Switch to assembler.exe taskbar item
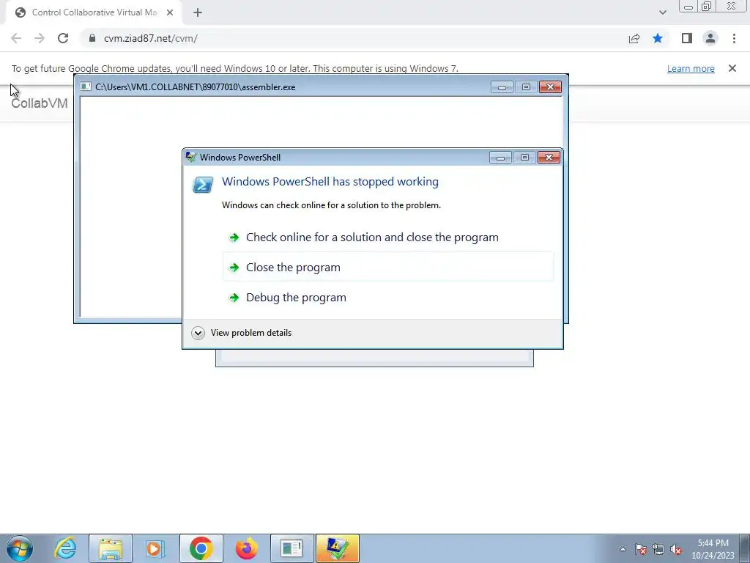The width and height of the screenshot is (750, 563). 292,548
